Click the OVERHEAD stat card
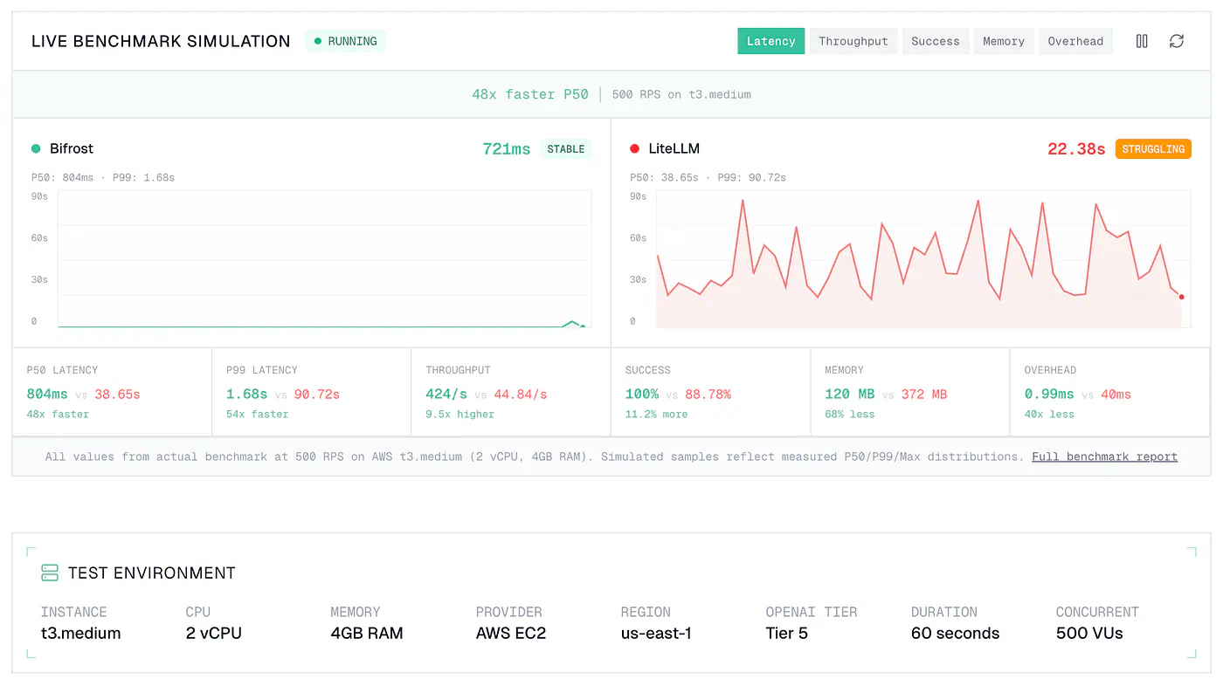 pos(1109,392)
